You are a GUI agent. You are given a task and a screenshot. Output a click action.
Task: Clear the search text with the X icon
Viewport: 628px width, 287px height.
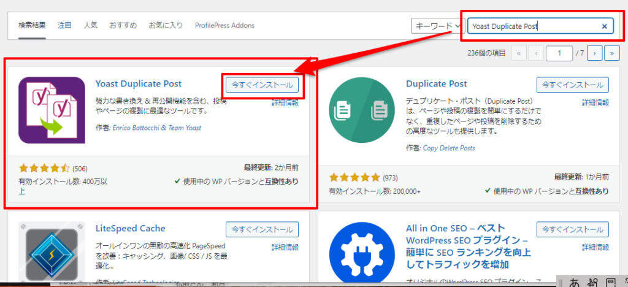pos(605,26)
